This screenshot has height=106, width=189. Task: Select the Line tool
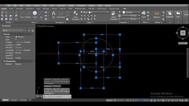[22, 14]
